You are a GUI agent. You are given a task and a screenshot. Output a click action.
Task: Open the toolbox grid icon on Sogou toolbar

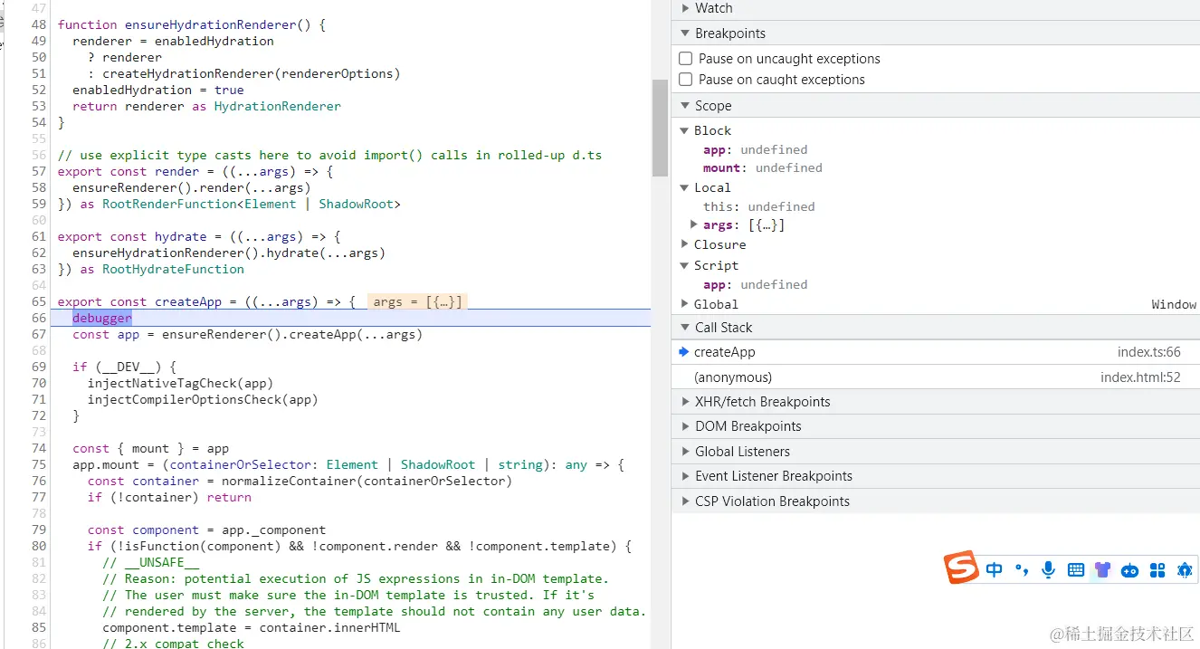point(1157,569)
